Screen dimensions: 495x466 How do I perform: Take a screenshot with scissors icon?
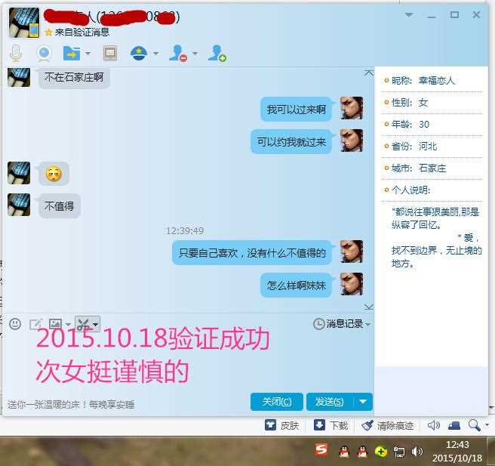(83, 324)
